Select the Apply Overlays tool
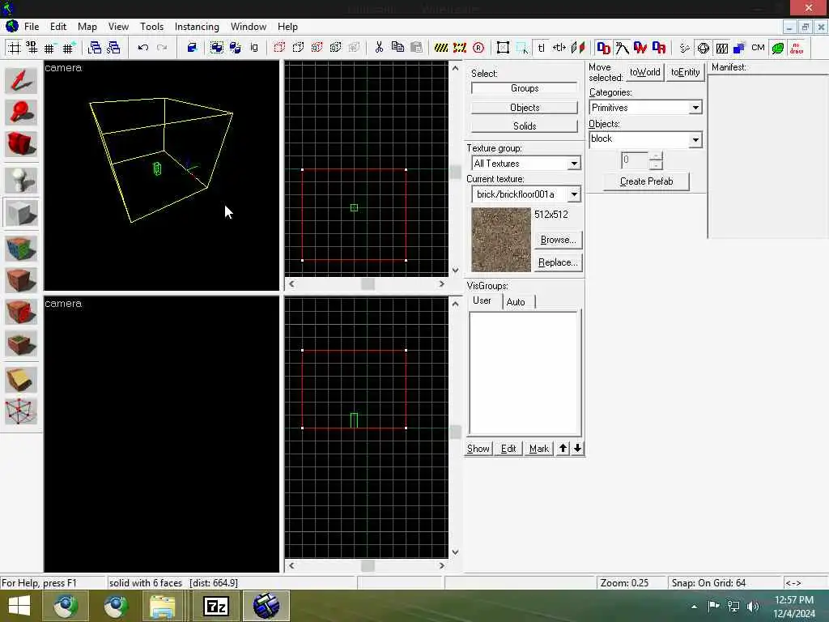This screenshot has width=829, height=622. 21,343
